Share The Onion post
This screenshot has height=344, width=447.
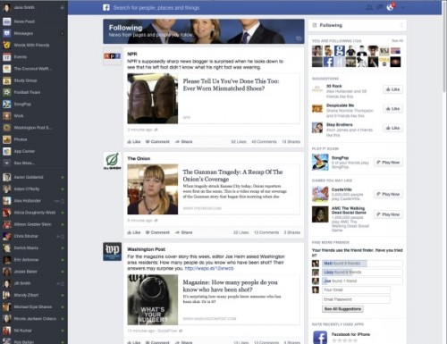[x=184, y=232]
